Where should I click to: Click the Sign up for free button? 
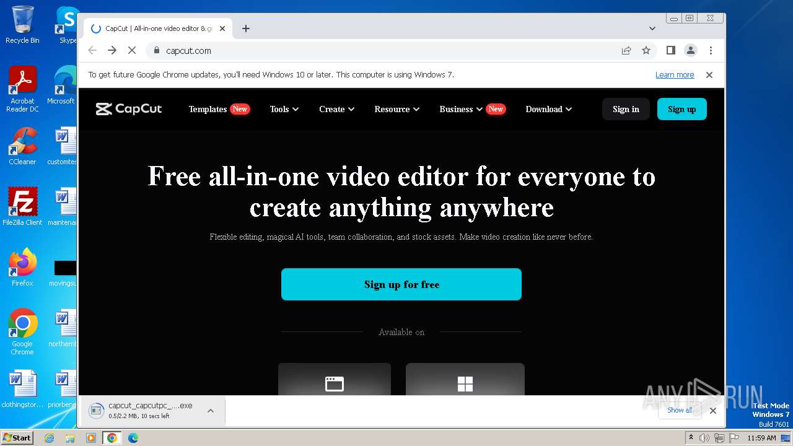(x=401, y=284)
